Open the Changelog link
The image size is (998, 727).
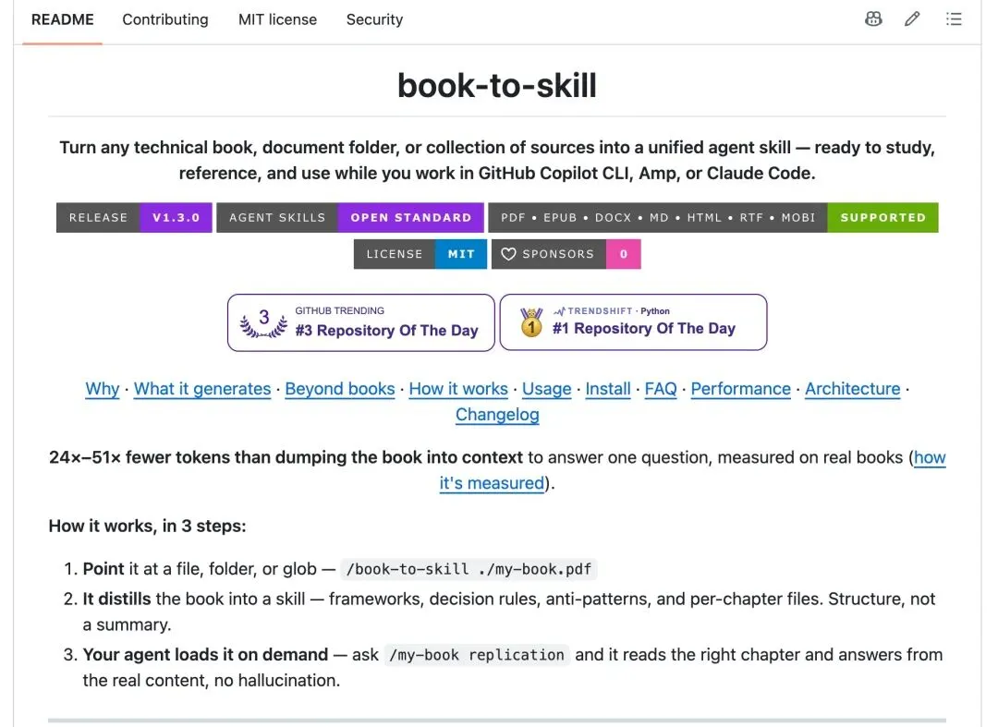[x=497, y=415]
